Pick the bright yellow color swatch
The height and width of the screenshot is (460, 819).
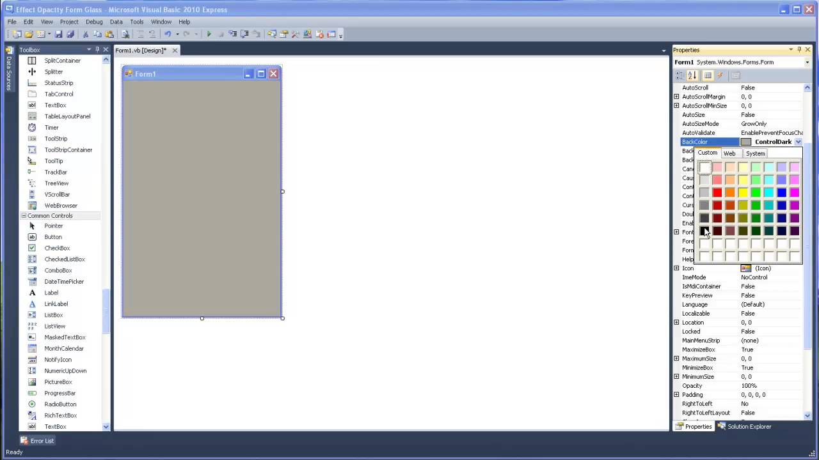point(743,192)
